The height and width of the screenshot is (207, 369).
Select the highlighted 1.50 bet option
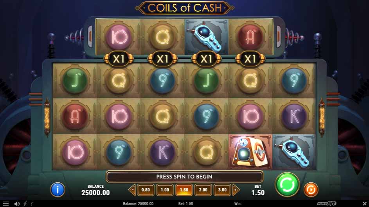coord(184,190)
